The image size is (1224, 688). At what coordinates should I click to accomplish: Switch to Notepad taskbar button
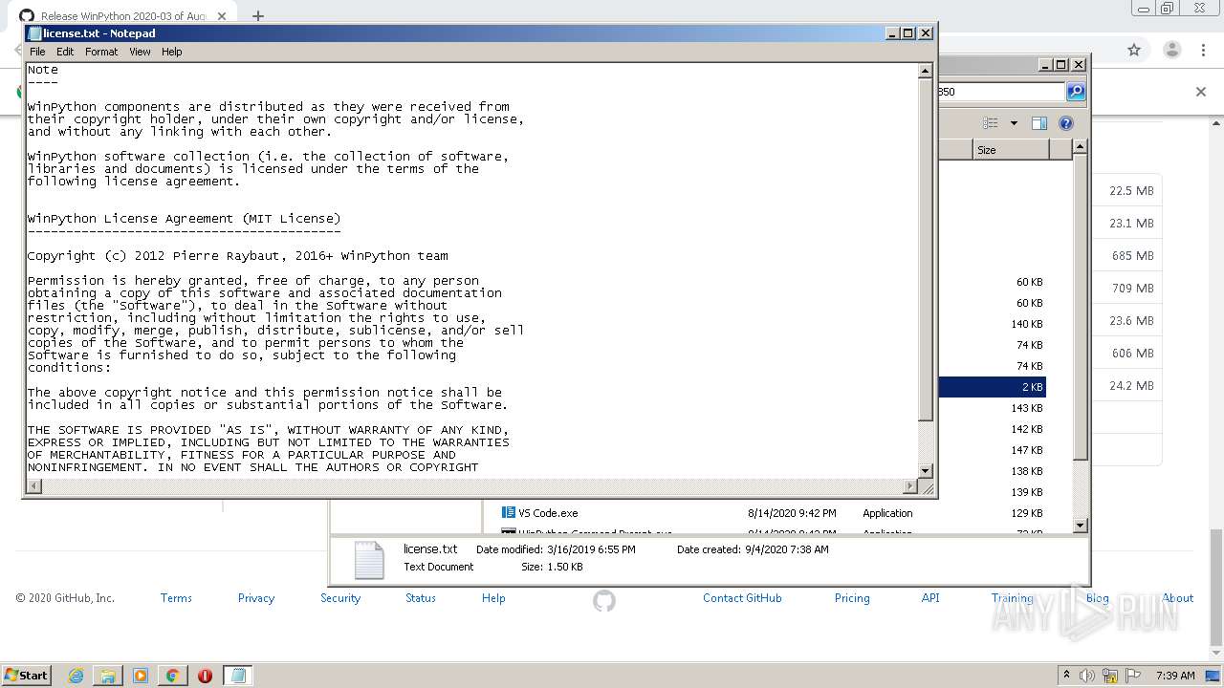(x=238, y=676)
